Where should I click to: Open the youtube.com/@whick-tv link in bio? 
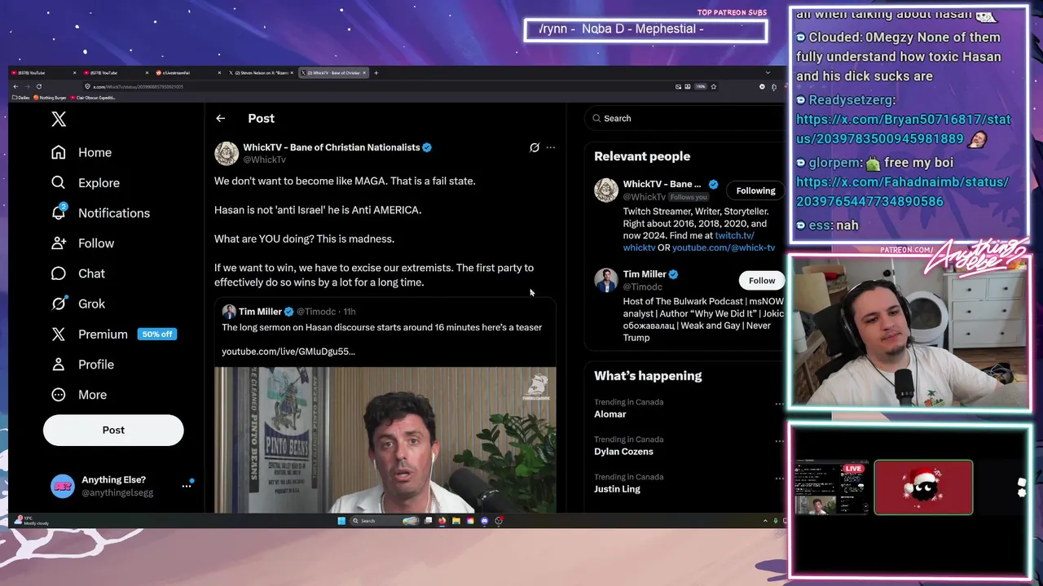point(724,247)
